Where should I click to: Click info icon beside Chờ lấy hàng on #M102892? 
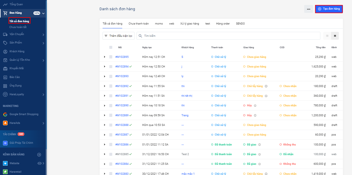[x=266, y=86]
